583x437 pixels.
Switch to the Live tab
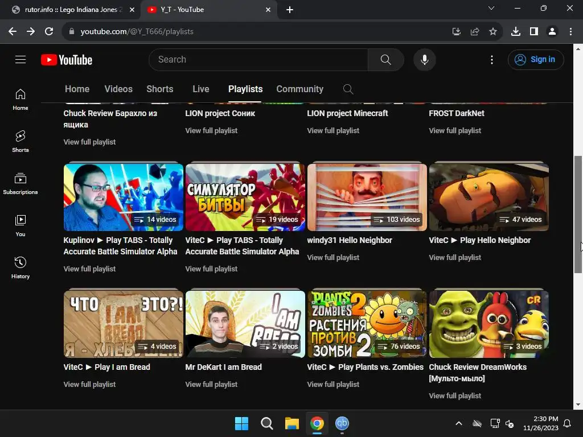point(201,89)
